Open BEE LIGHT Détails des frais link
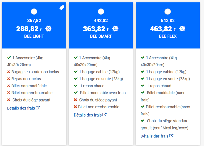This screenshot has width=204, height=146. [23, 108]
